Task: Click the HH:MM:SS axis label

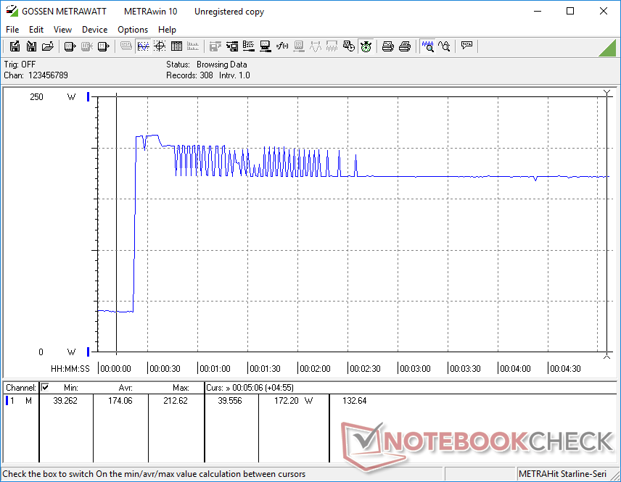Action: [x=70, y=369]
